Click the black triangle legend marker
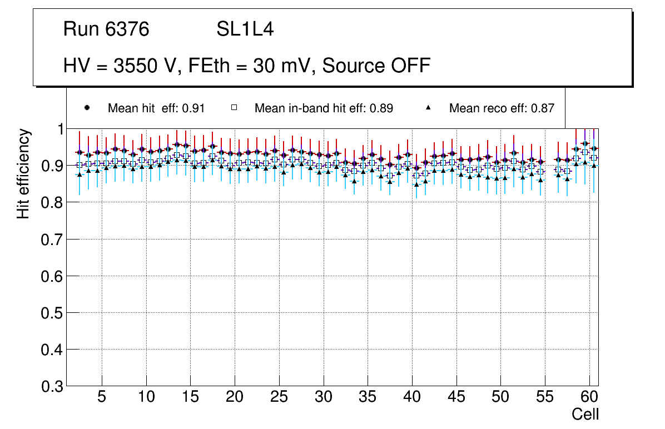This screenshot has width=665, height=429. point(429,108)
